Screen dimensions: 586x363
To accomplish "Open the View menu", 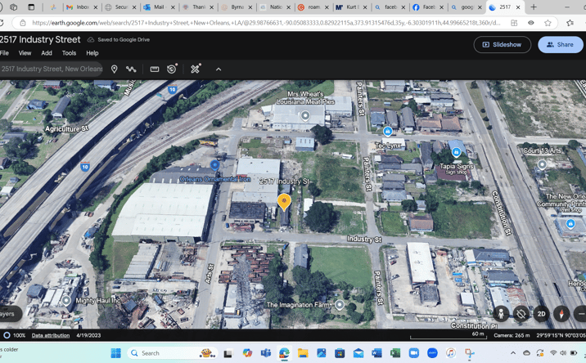I will [x=25, y=53].
